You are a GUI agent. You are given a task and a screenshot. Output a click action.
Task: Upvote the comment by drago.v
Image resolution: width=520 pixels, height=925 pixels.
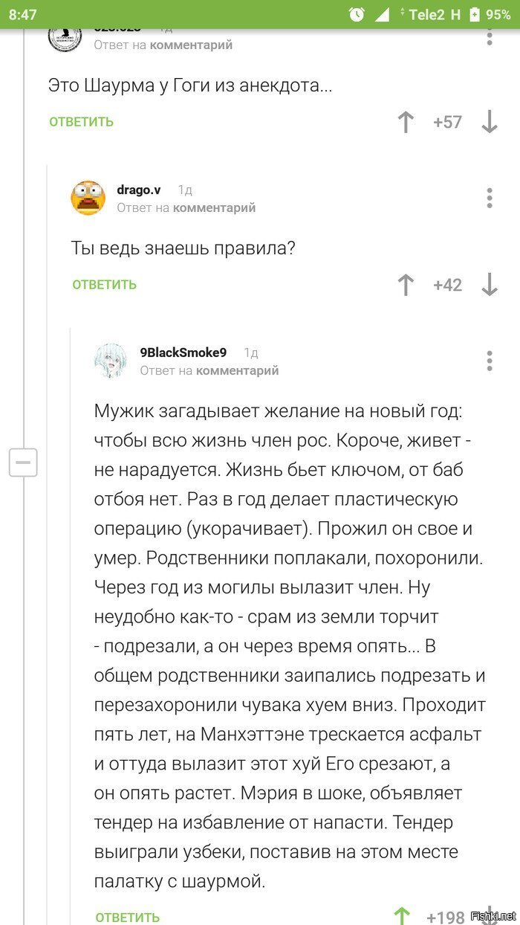coord(406,285)
